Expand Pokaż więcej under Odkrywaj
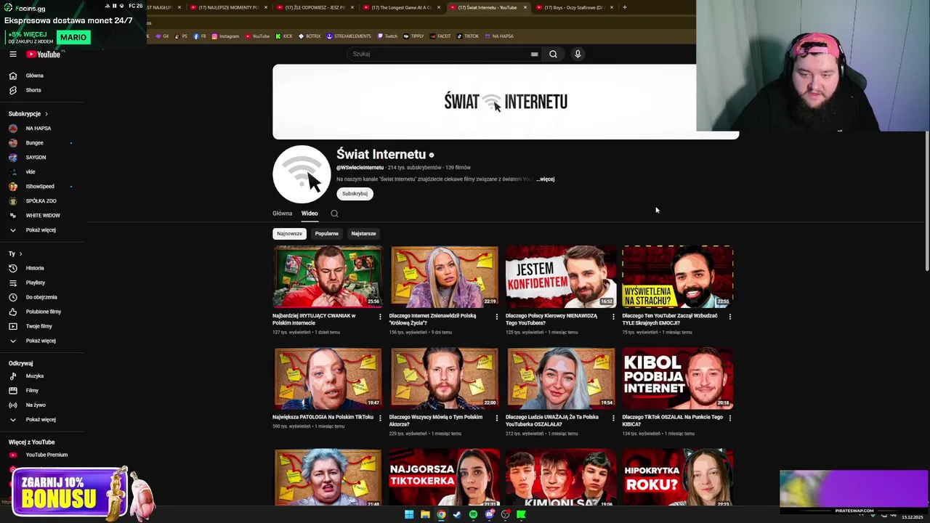The height and width of the screenshot is (523, 930). [41, 420]
